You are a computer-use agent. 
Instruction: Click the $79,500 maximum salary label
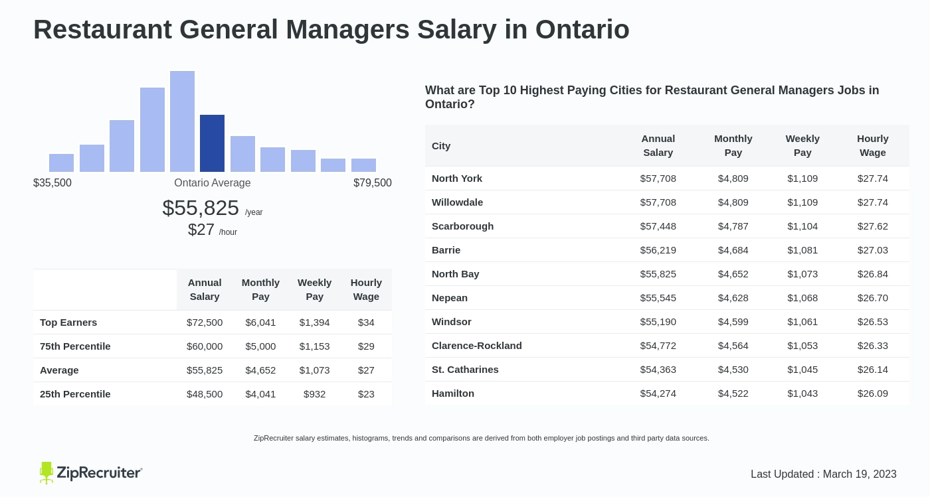click(373, 183)
